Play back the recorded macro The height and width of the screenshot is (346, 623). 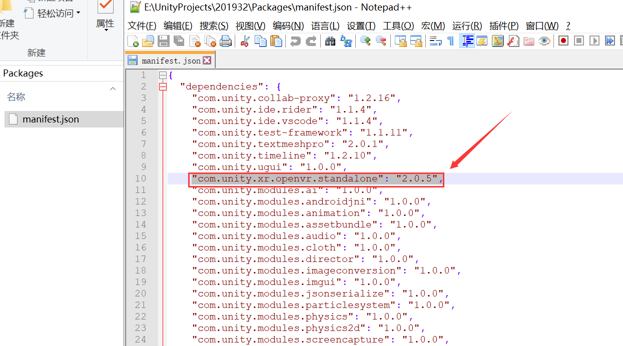(594, 41)
